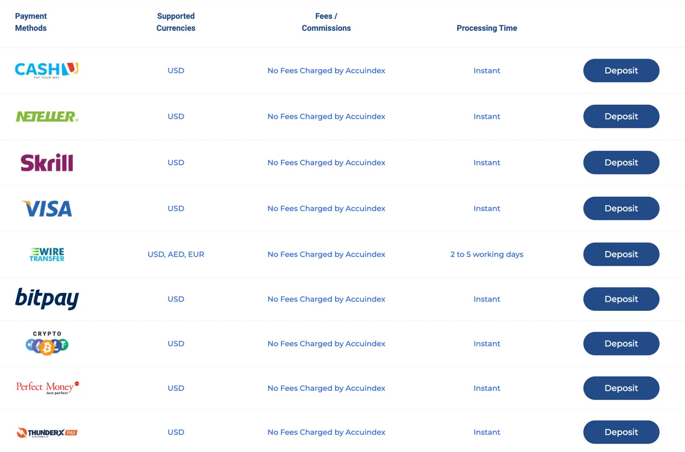Choose the VISA card logo
The width and height of the screenshot is (685, 452).
(x=47, y=209)
